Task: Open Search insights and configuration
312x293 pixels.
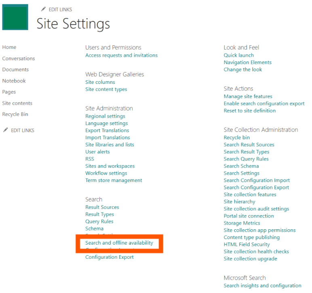Action: point(263,286)
